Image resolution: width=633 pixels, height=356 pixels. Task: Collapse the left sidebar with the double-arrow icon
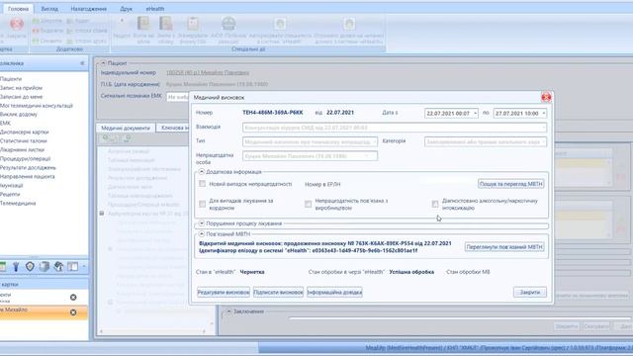point(82,63)
